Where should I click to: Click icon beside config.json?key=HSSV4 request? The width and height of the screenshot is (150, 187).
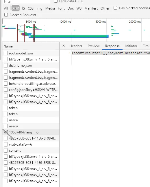click(x=6, y=89)
